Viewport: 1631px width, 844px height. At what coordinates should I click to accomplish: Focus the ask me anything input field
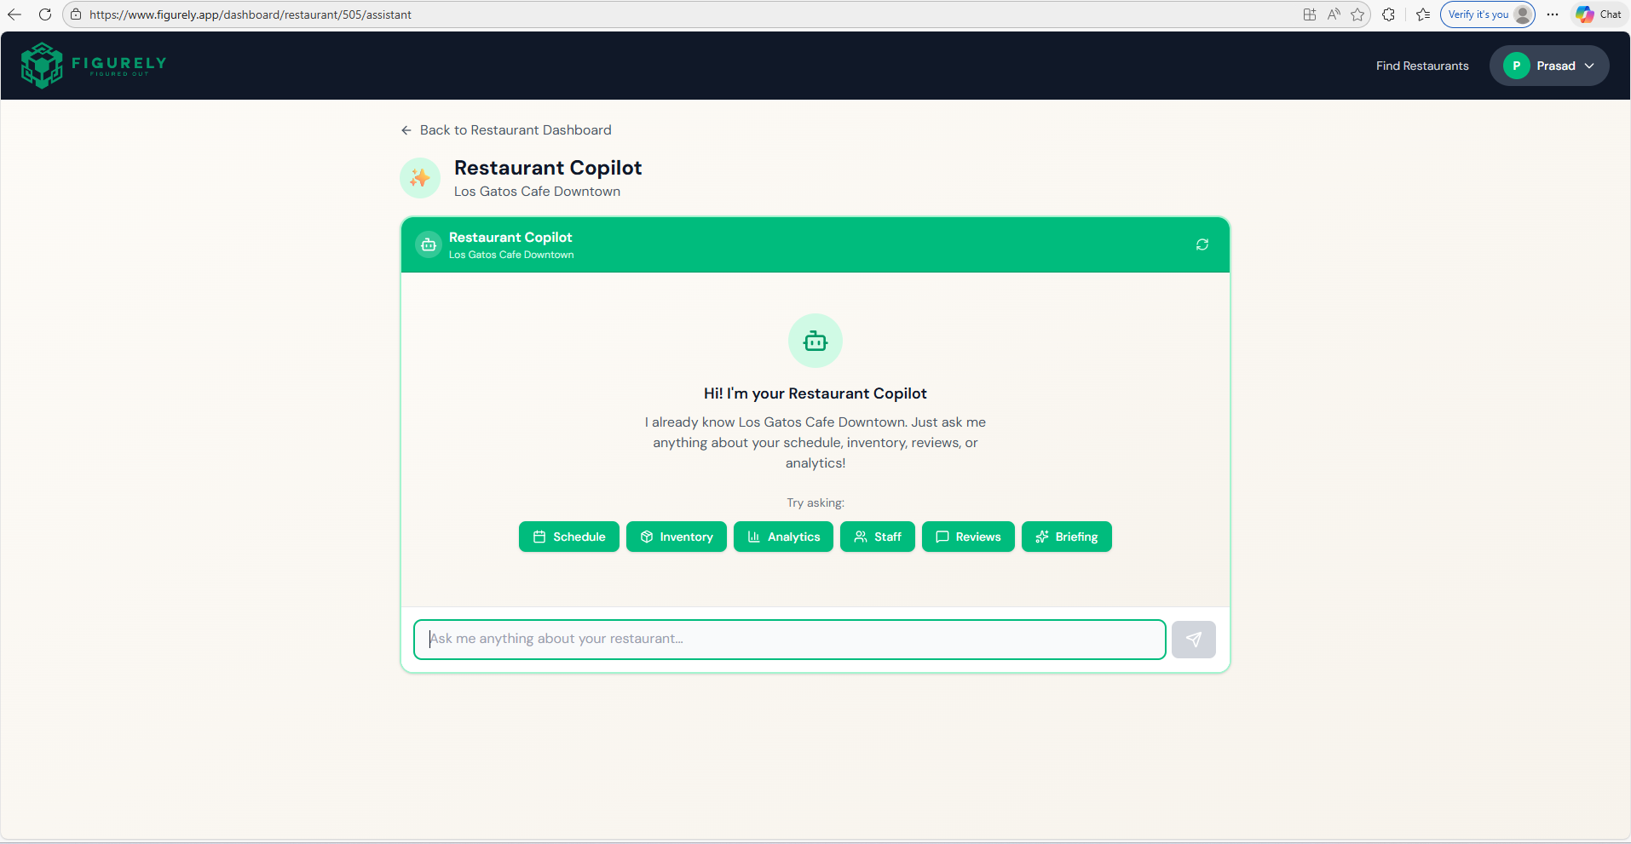(788, 639)
